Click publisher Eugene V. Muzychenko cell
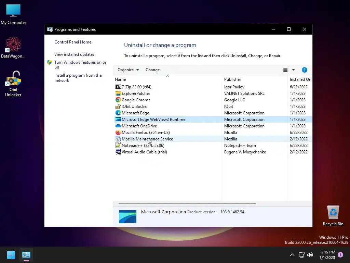 pyautogui.click(x=245, y=152)
